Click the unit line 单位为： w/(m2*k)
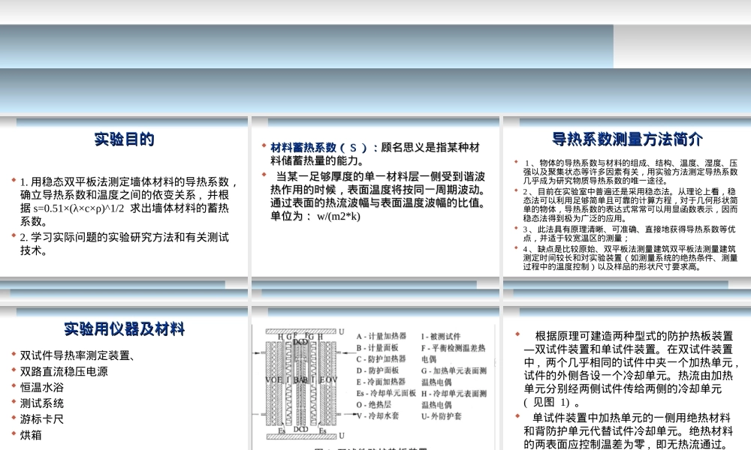The image size is (751, 450). (315, 216)
